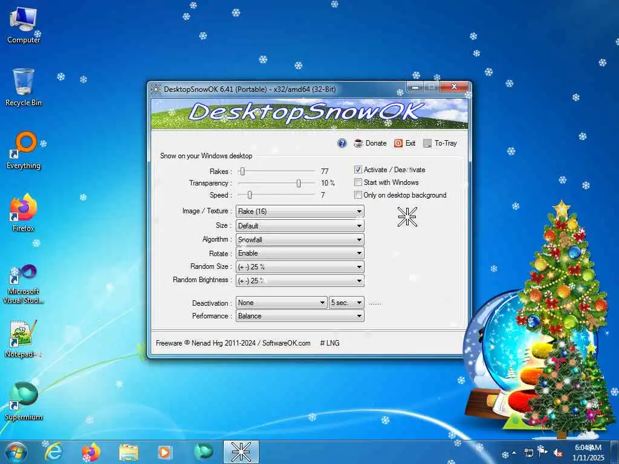Open the Windows Start button
The height and width of the screenshot is (464, 619).
tap(16, 452)
